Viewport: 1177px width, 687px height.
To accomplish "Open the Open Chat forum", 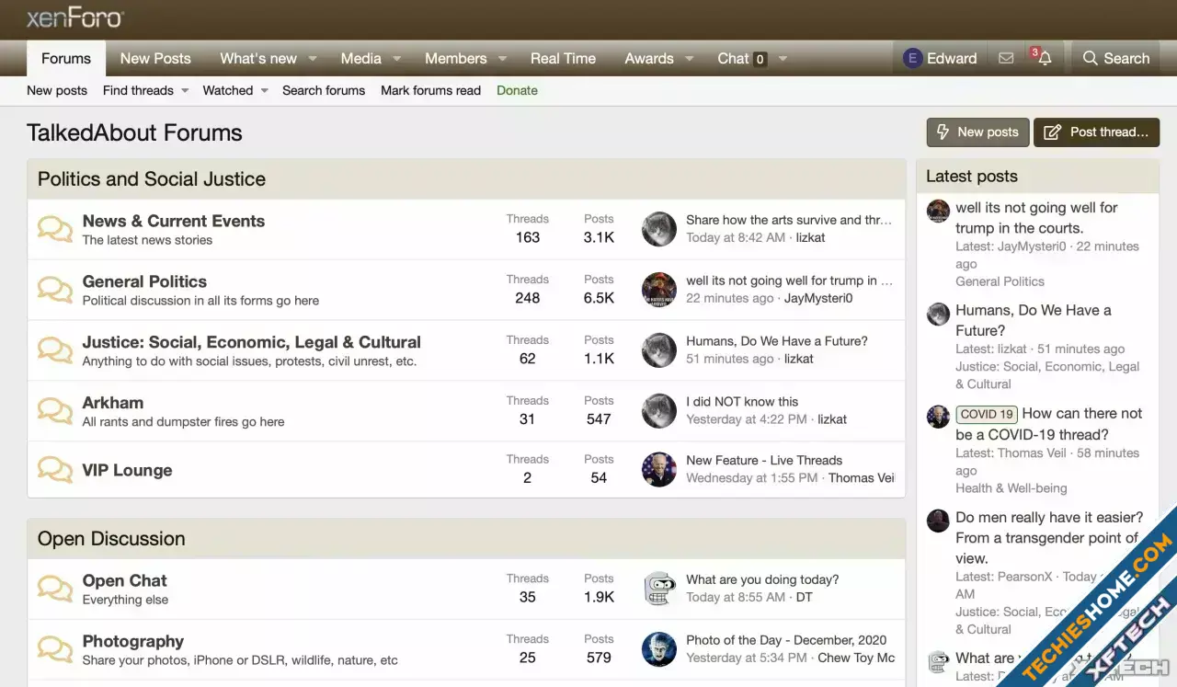I will (x=125, y=580).
